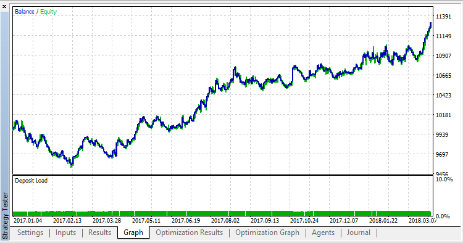
Task: Click the 2017.08.02 date label
Action: pyautogui.click(x=225, y=221)
